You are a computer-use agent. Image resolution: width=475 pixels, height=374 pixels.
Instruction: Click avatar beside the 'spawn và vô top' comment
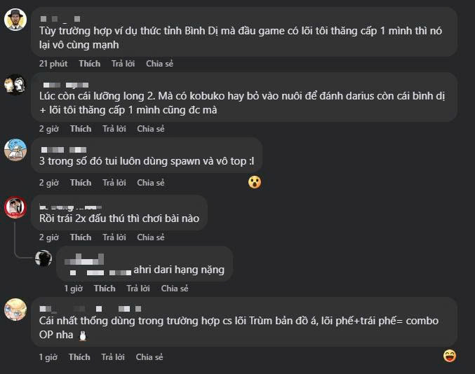15,149
